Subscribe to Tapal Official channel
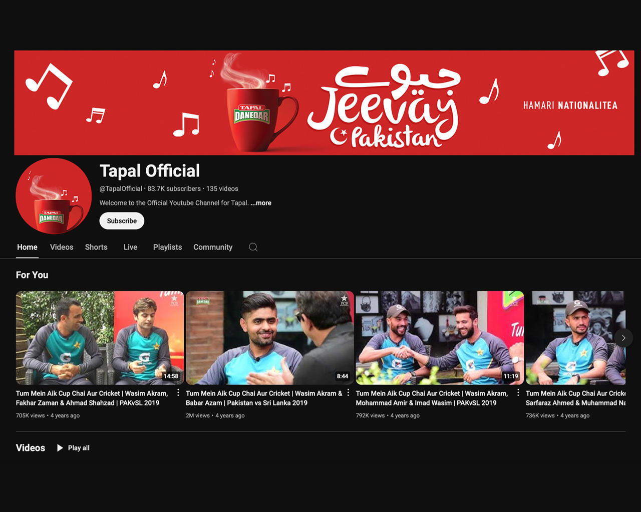This screenshot has width=641, height=512. point(122,221)
